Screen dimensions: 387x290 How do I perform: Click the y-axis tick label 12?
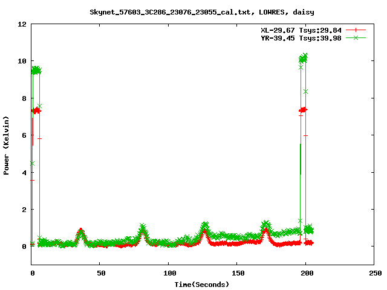[22, 24]
